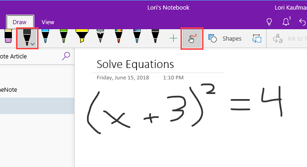
Task: Select the rainbow ink pen
Action: 119,36
